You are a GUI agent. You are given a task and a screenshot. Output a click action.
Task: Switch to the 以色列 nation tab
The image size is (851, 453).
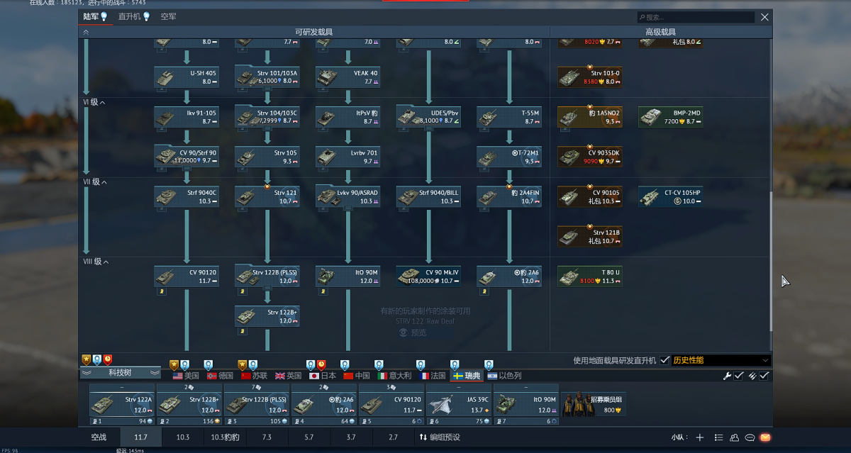tap(504, 376)
